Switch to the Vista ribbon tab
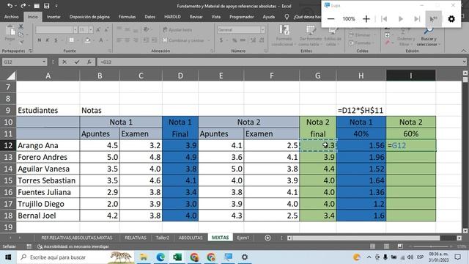The width and height of the screenshot is (469, 264). [x=216, y=17]
